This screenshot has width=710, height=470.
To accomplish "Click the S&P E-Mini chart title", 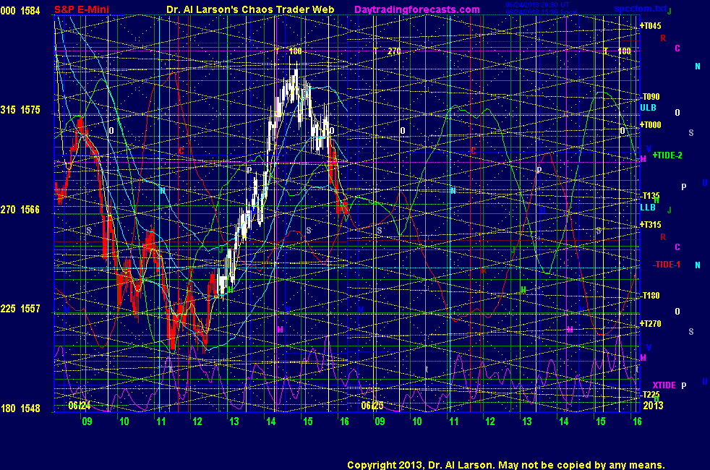I will [x=82, y=9].
